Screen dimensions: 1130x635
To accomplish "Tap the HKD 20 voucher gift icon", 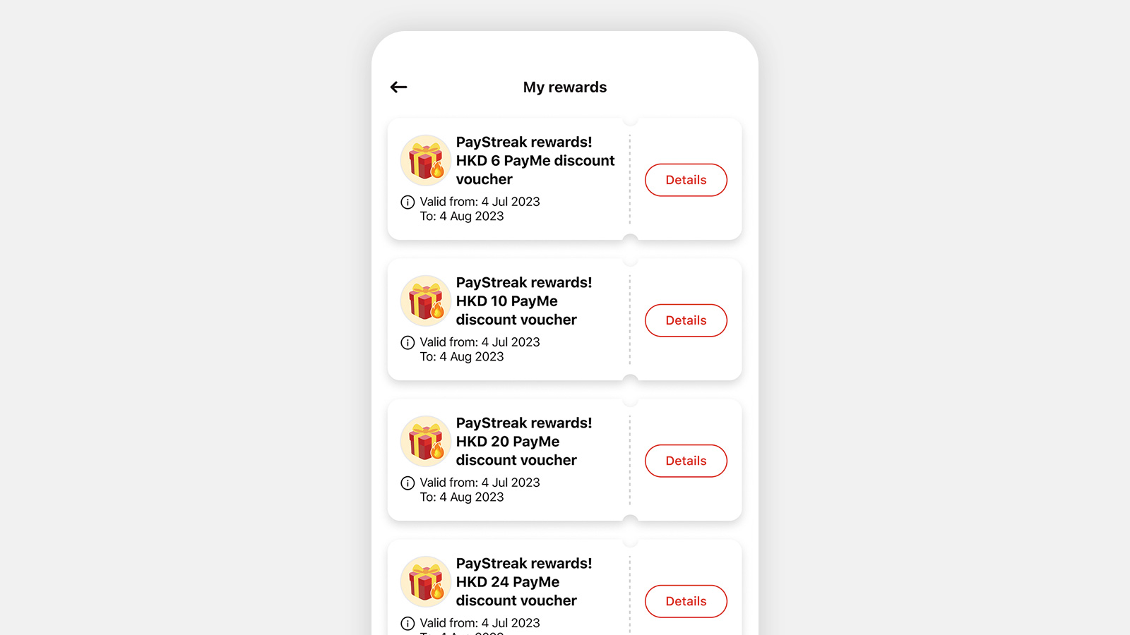I will pos(426,441).
